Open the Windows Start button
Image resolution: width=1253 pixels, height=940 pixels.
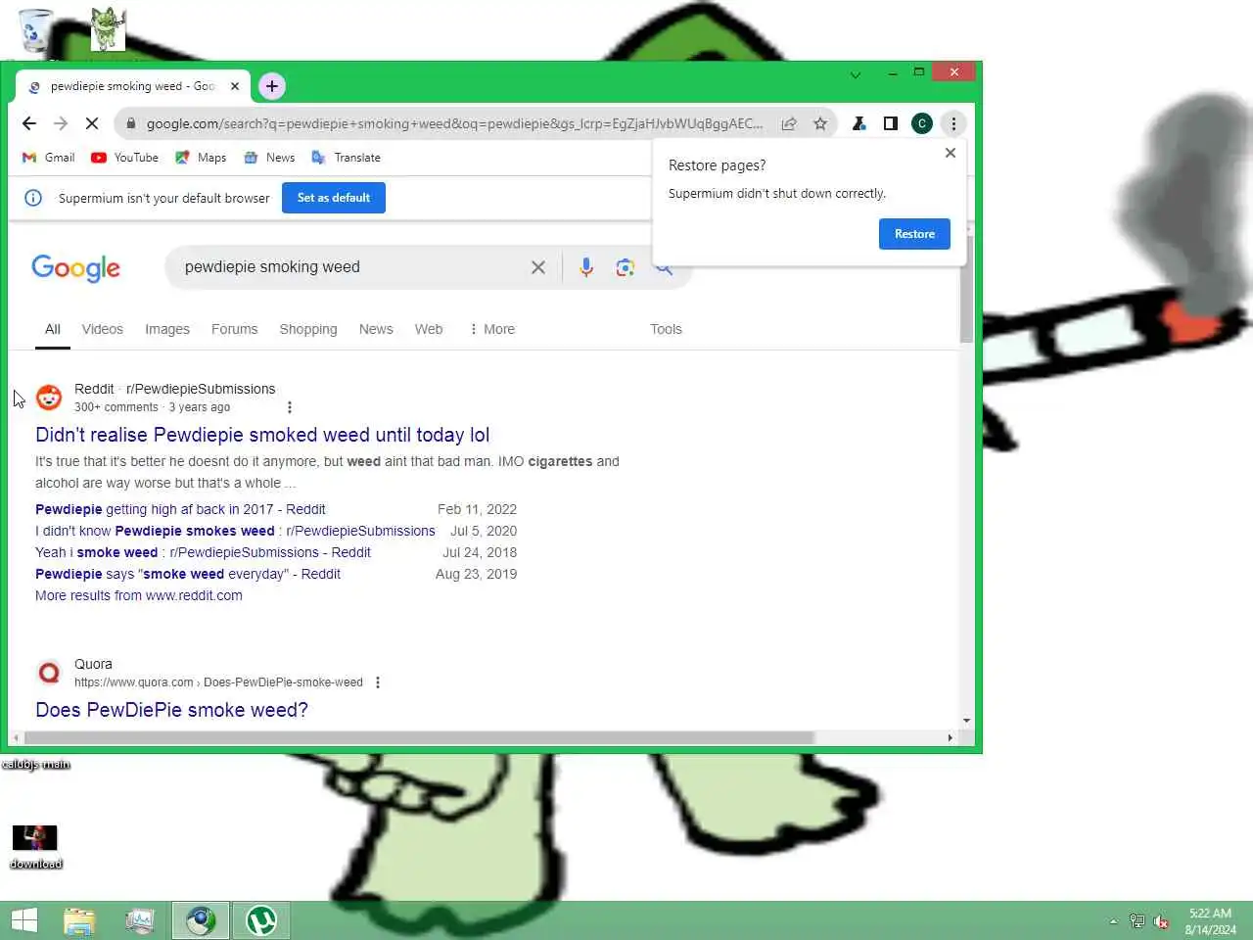coord(24,920)
